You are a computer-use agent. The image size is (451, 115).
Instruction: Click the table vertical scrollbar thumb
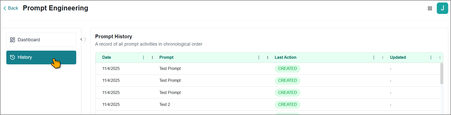442,73
